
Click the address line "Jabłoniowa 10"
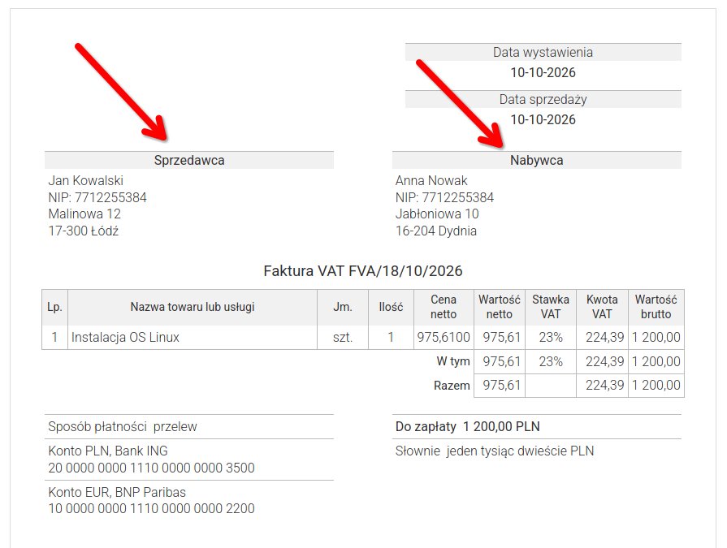coord(437,214)
